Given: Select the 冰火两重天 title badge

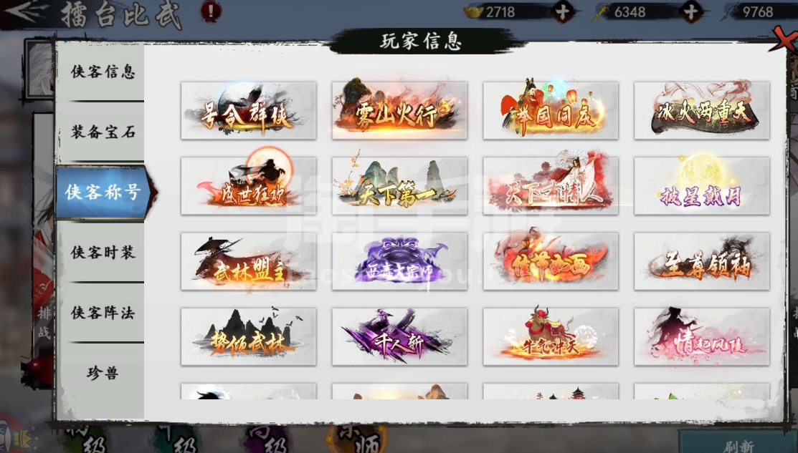Looking at the screenshot, I should (702, 110).
